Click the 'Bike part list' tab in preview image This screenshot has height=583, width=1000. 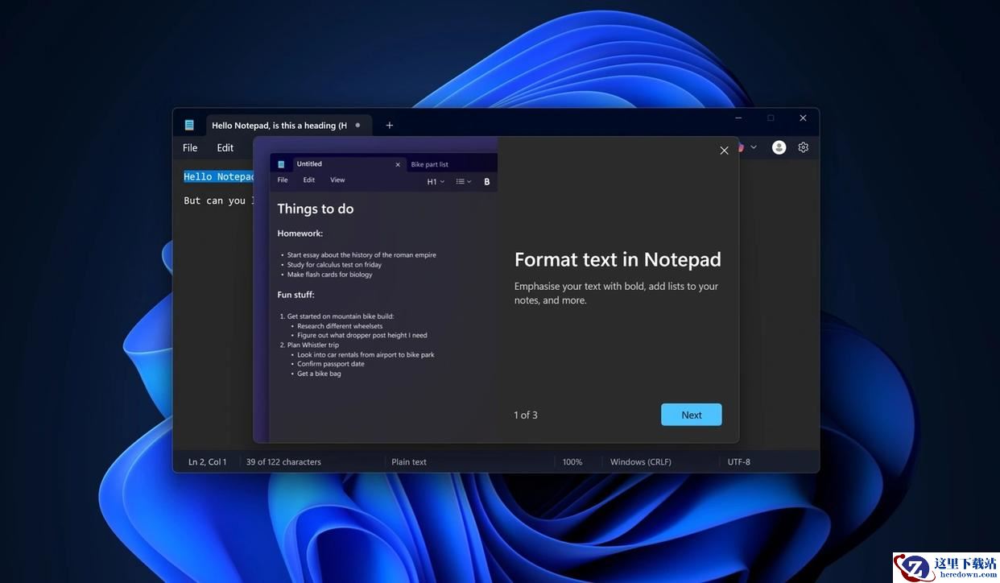[x=430, y=164]
